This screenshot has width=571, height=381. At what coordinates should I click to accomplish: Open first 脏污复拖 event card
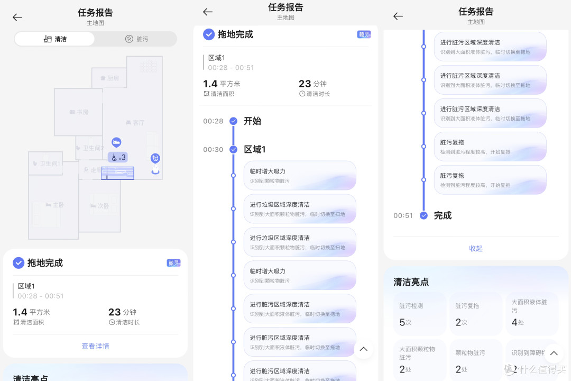tap(490, 147)
